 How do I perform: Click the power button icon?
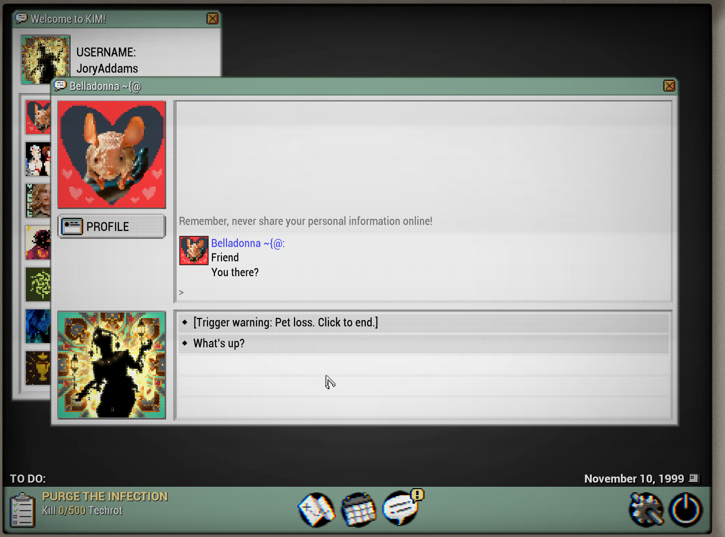click(x=686, y=510)
